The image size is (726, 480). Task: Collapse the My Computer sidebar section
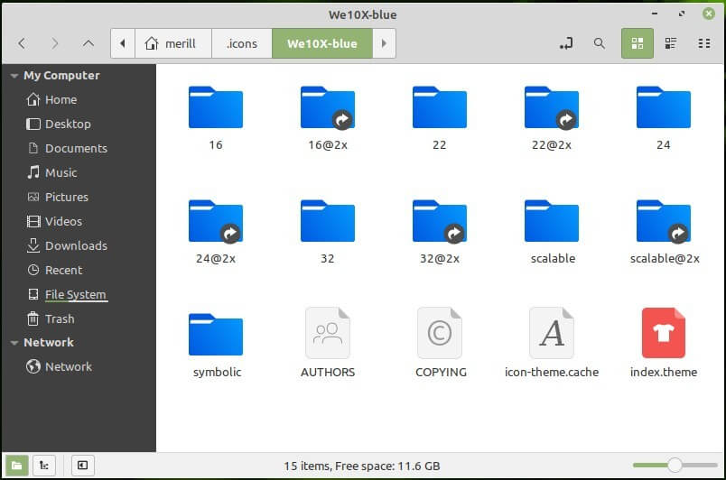click(x=14, y=76)
